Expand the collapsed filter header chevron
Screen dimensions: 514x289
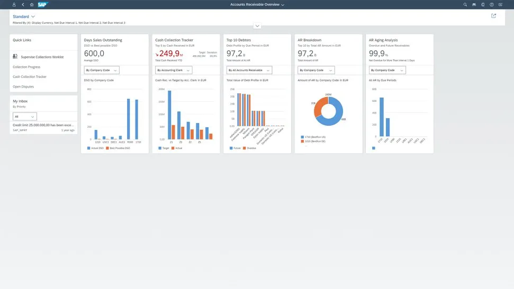point(257,26)
